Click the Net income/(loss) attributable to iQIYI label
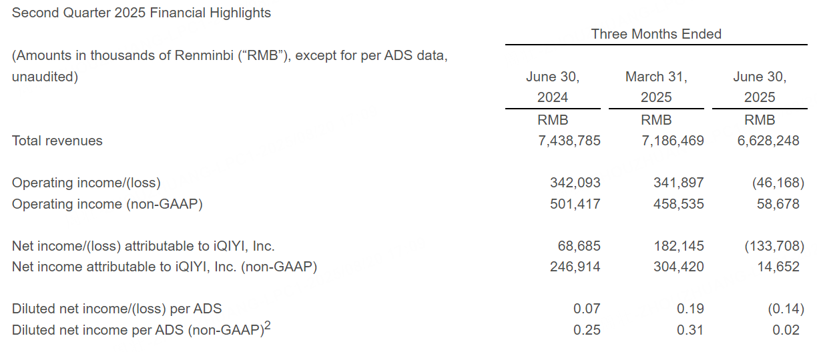This screenshot has width=817, height=352. [x=143, y=246]
